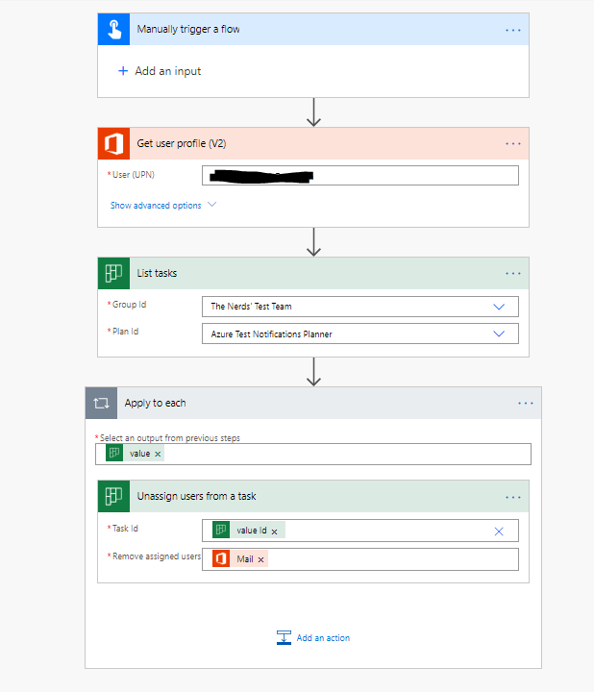The width and height of the screenshot is (594, 692).
Task: Click Planner icon in the value Id token
Action: point(221,530)
